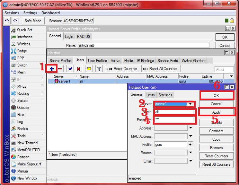Open the filter funnel tool

(99, 69)
